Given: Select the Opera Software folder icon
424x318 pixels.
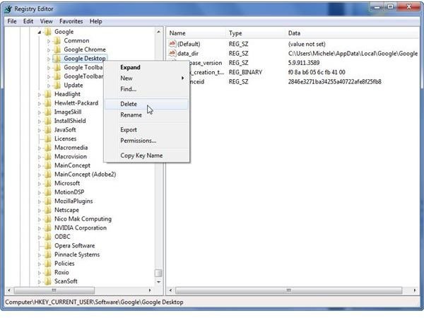Looking at the screenshot, I should tap(48, 246).
